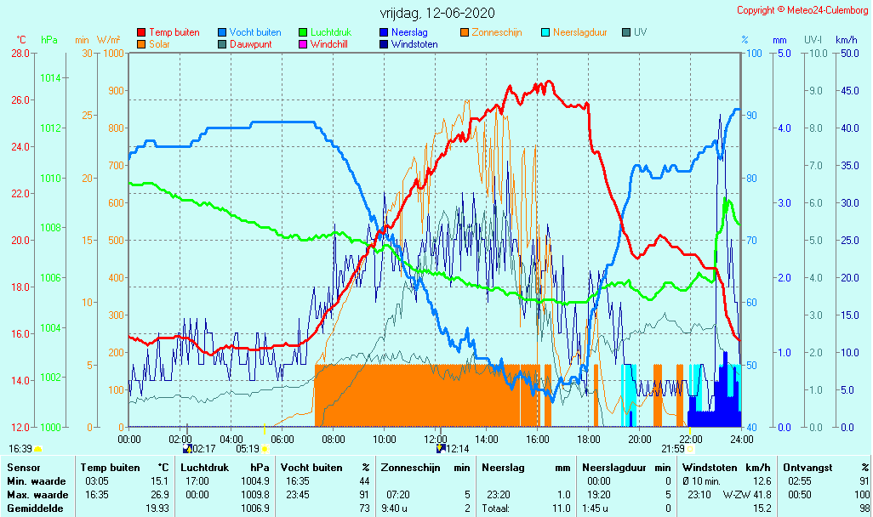Click the magenta Windchill legend square
The height and width of the screenshot is (517, 873).
tap(302, 44)
